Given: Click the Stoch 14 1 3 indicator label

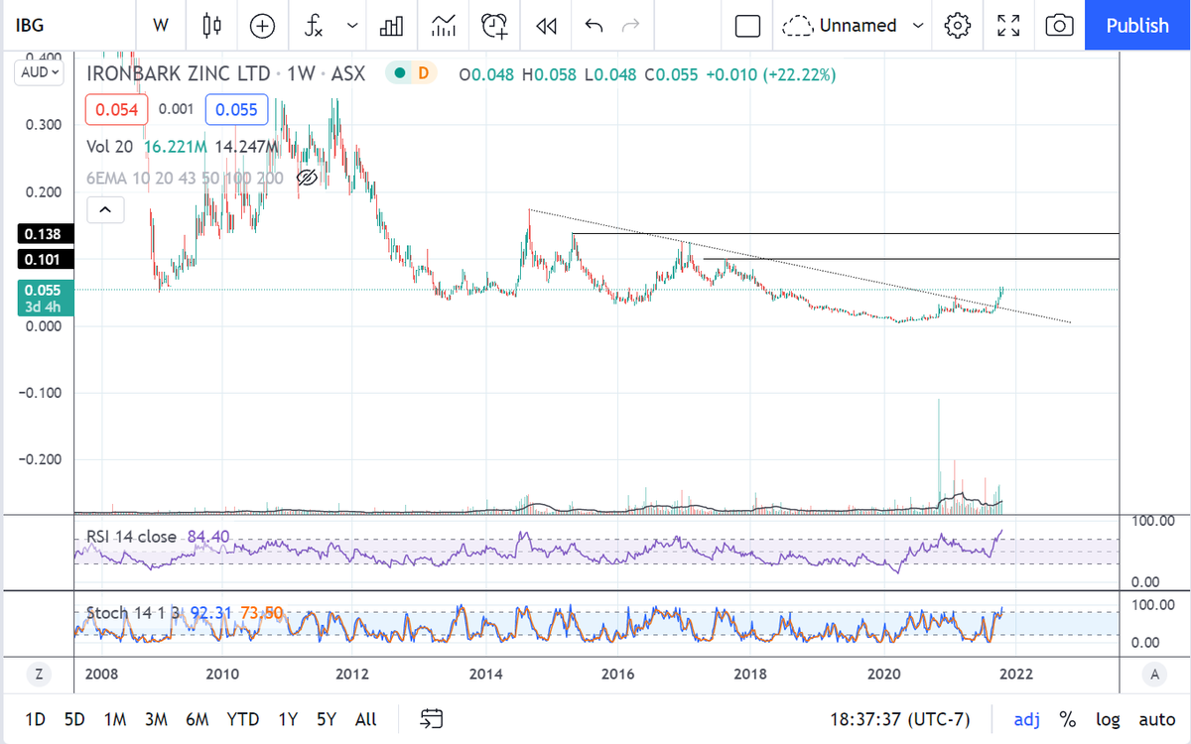Looking at the screenshot, I should (x=133, y=613).
